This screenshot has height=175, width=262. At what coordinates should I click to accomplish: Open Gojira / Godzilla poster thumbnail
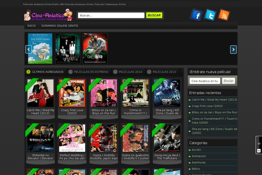pos(104,138)
